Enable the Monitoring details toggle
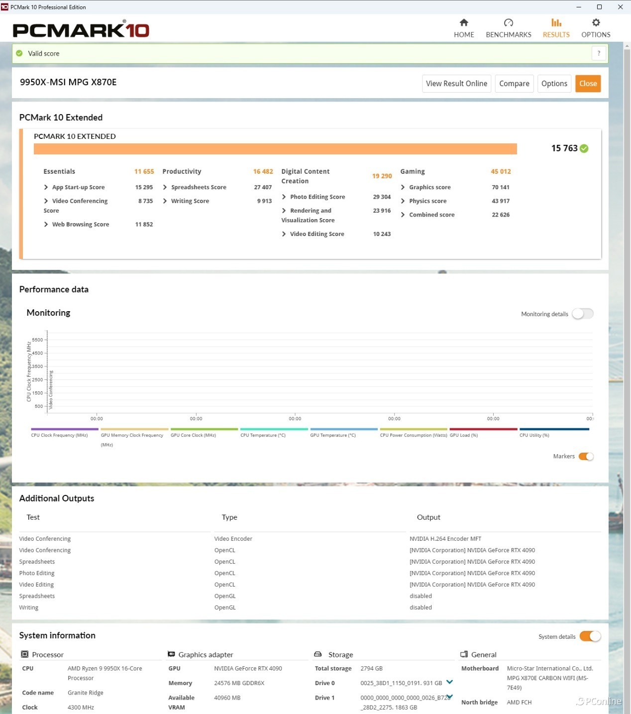 (582, 314)
